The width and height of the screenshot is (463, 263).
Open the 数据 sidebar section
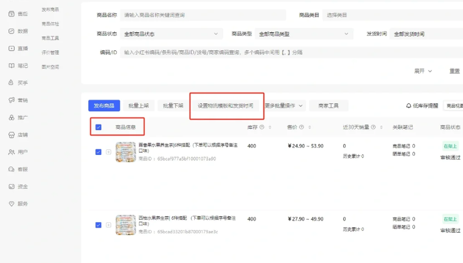click(18, 31)
